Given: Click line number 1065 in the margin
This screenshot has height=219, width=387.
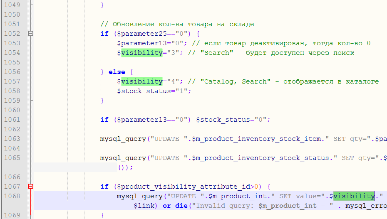Looking at the screenshot, I should [x=12, y=158].
